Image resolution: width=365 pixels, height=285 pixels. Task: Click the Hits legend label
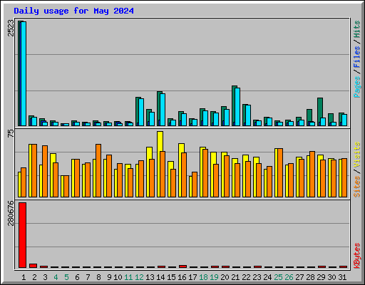tap(356, 29)
